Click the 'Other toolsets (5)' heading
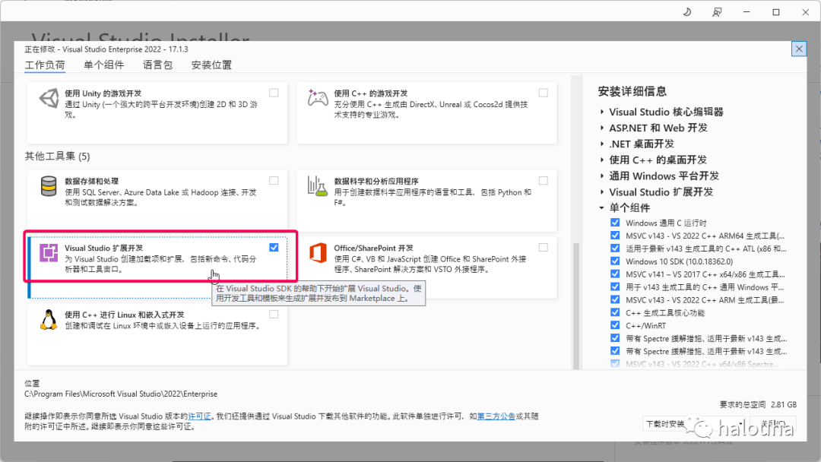The width and height of the screenshot is (821, 462). tap(57, 156)
